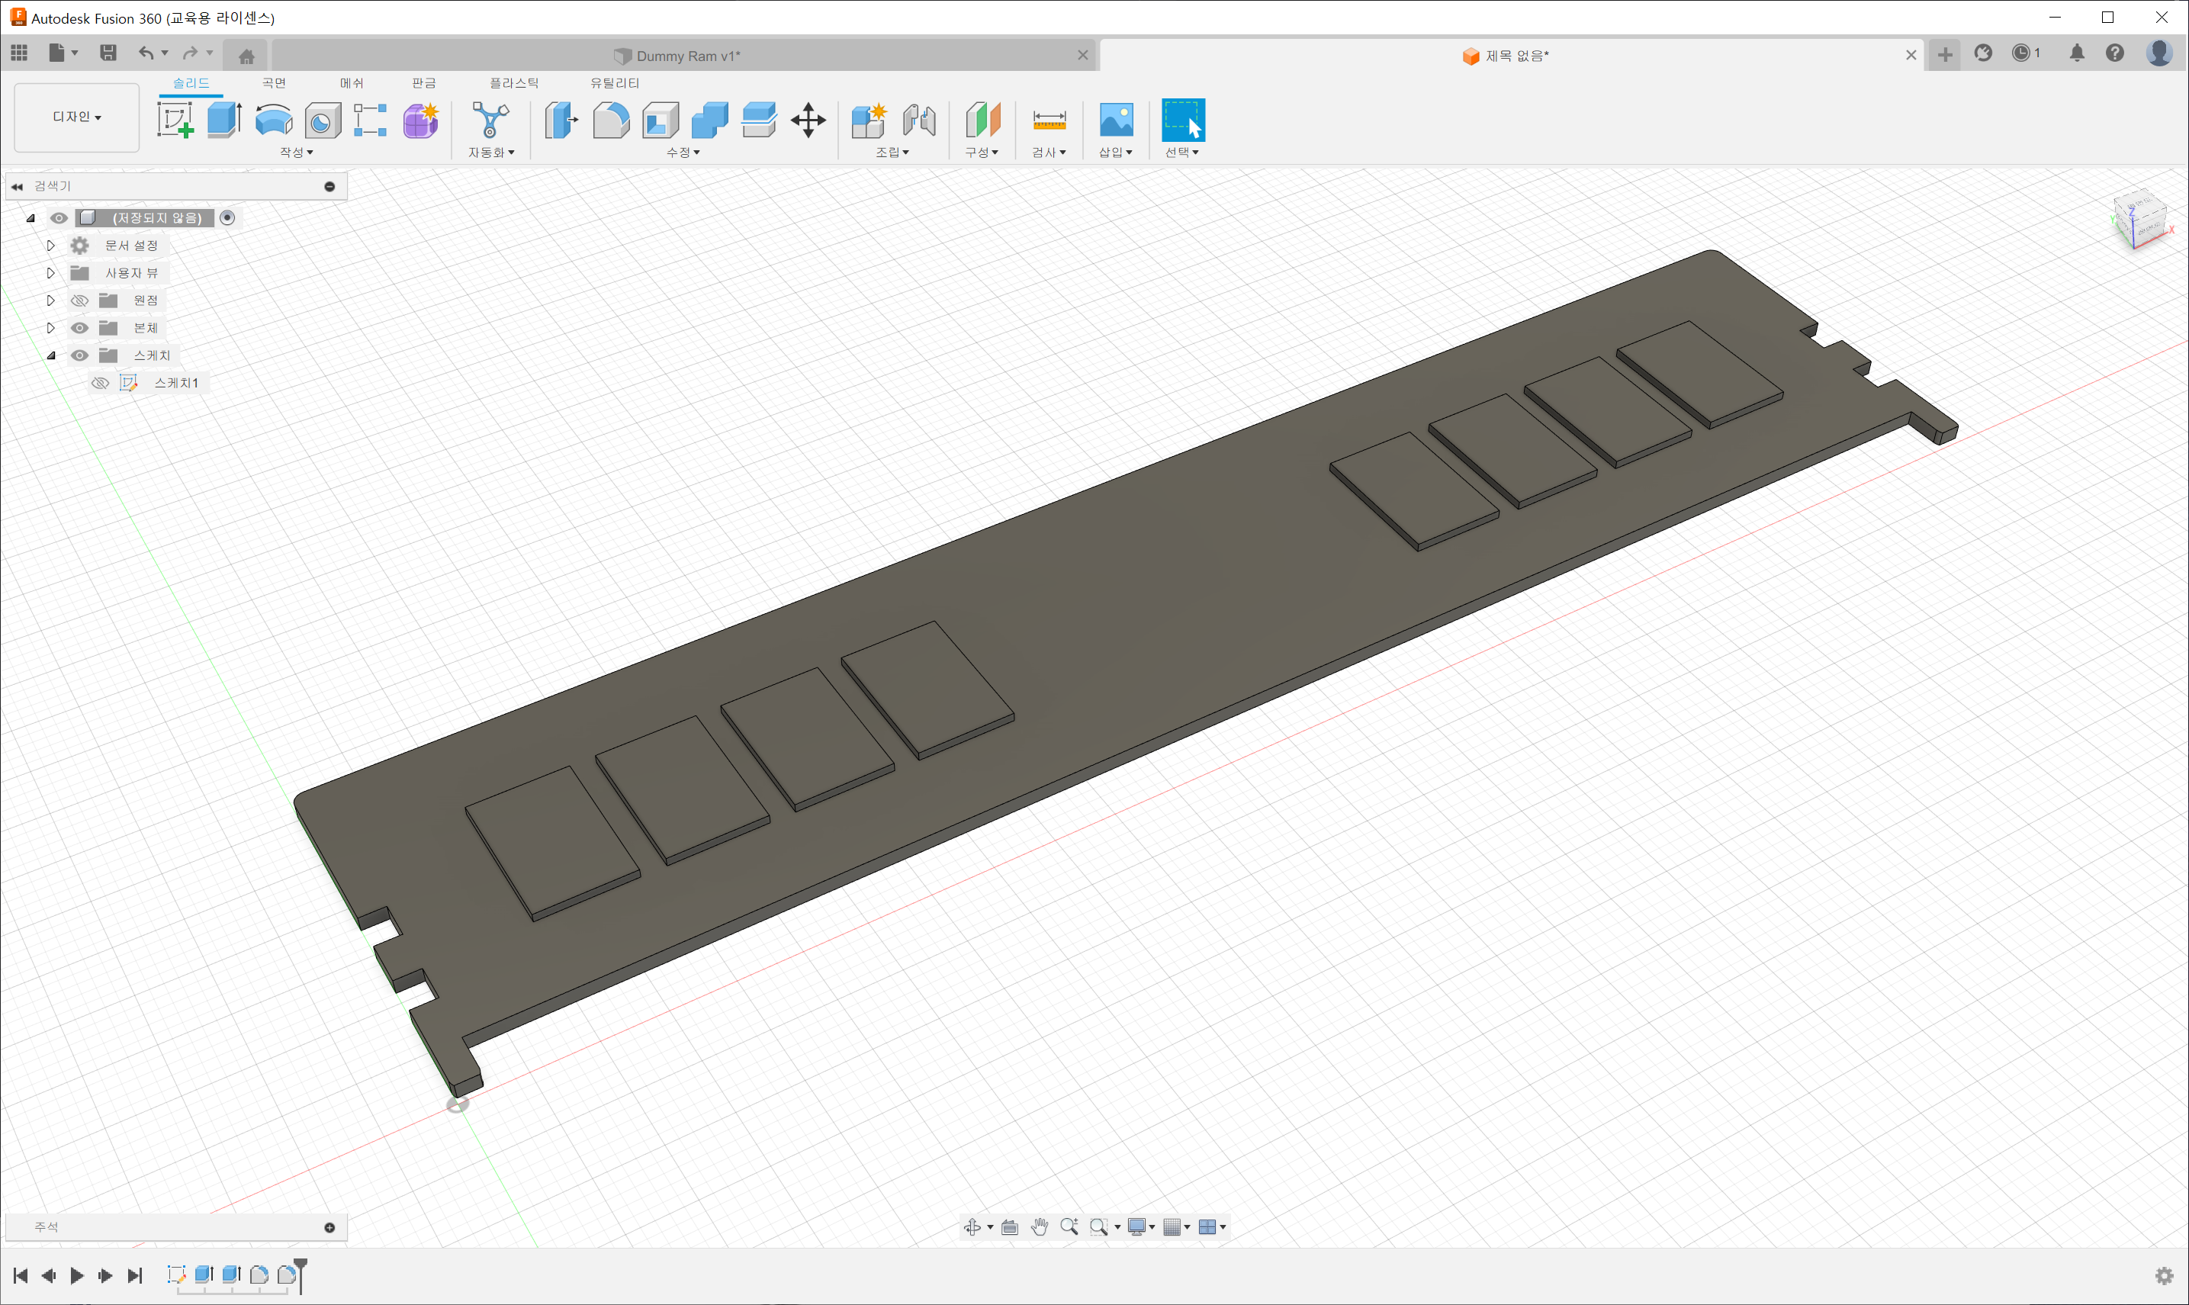This screenshot has width=2189, height=1305.
Task: Open the 수정 modify menu dropdown
Action: 683,152
